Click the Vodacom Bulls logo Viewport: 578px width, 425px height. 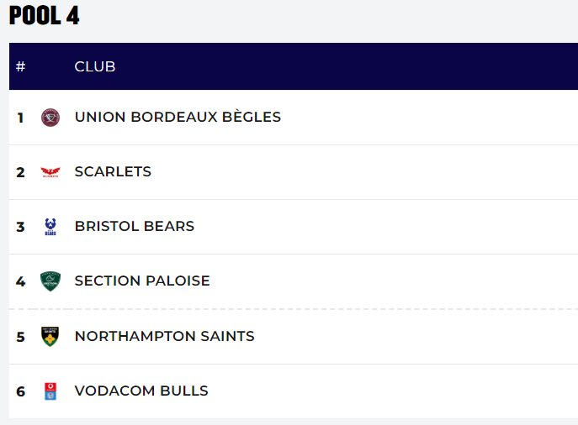point(50,391)
